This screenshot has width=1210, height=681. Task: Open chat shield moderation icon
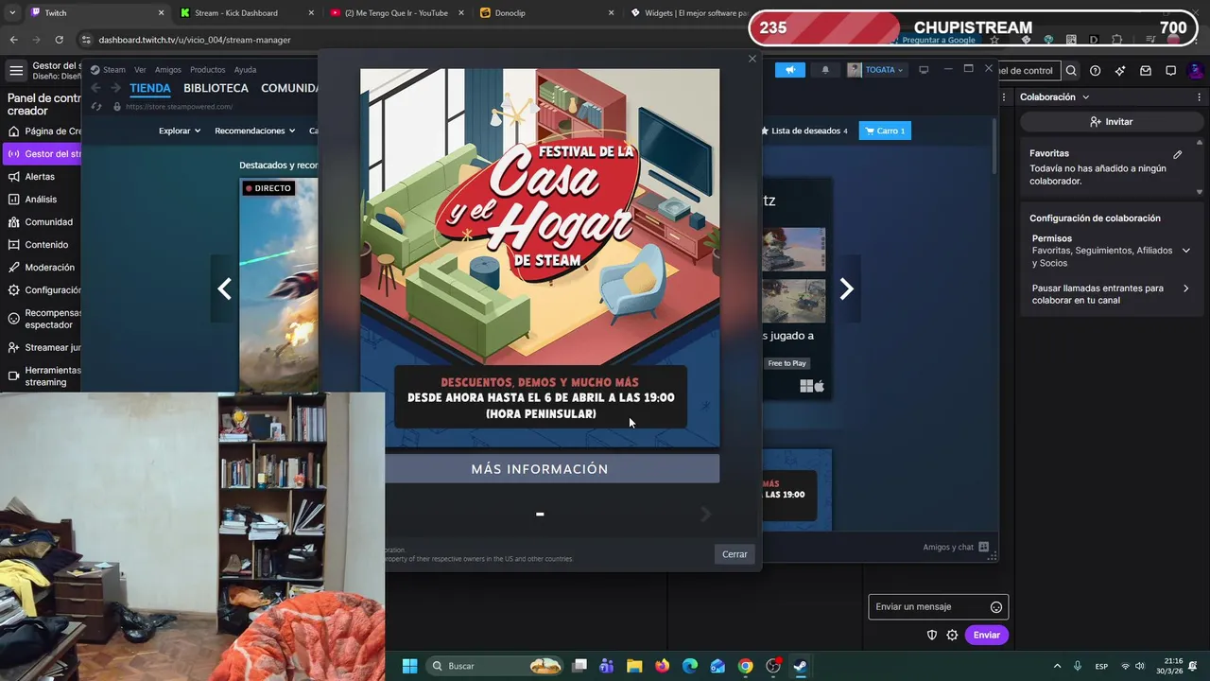point(931,636)
